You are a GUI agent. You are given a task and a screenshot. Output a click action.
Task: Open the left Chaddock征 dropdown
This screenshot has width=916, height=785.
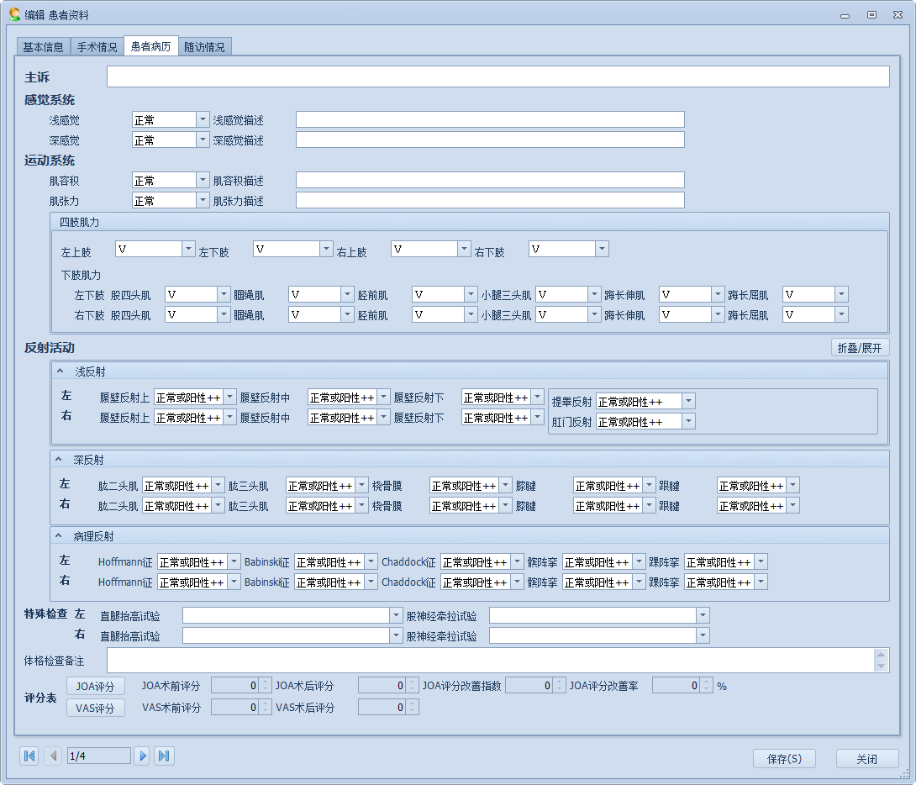(517, 562)
